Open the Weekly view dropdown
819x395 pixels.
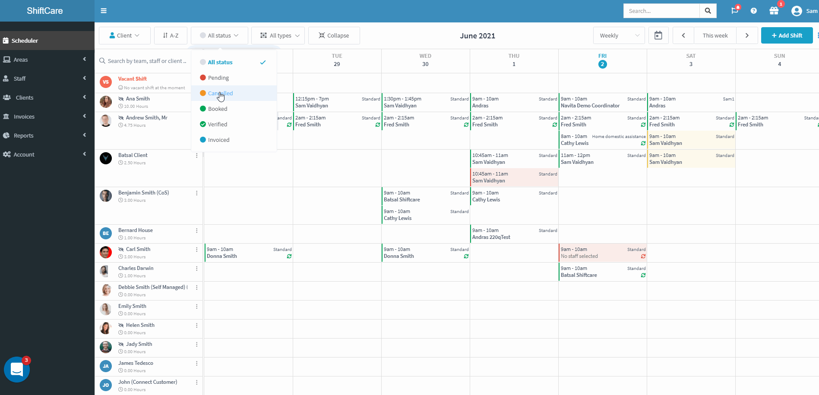click(x=619, y=35)
